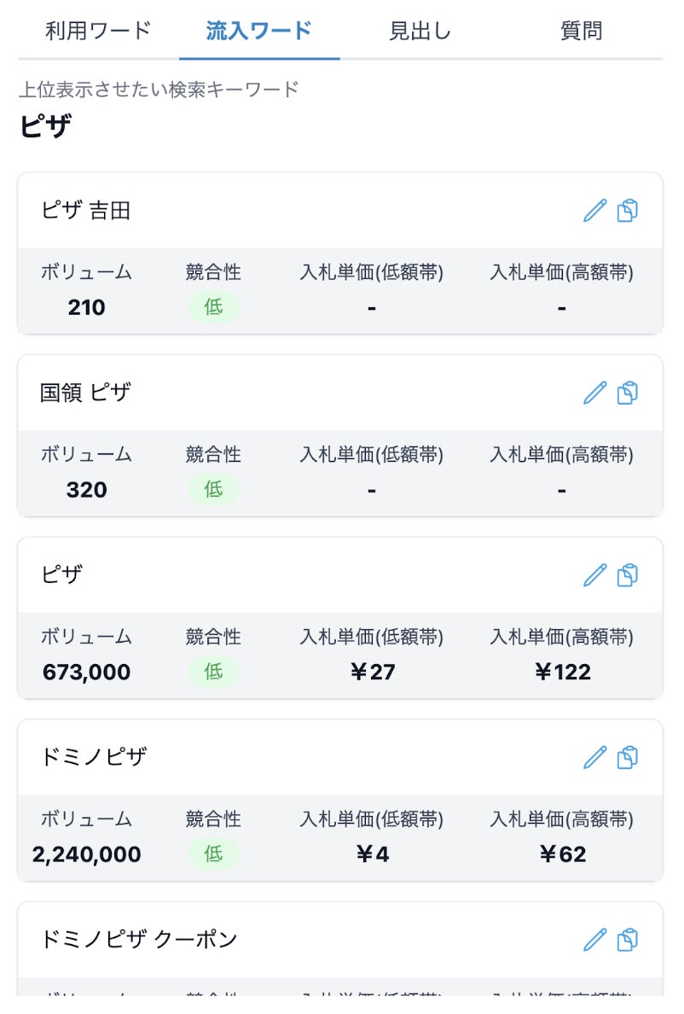Go to the 質問 tab
684x1014 pixels.
[582, 32]
